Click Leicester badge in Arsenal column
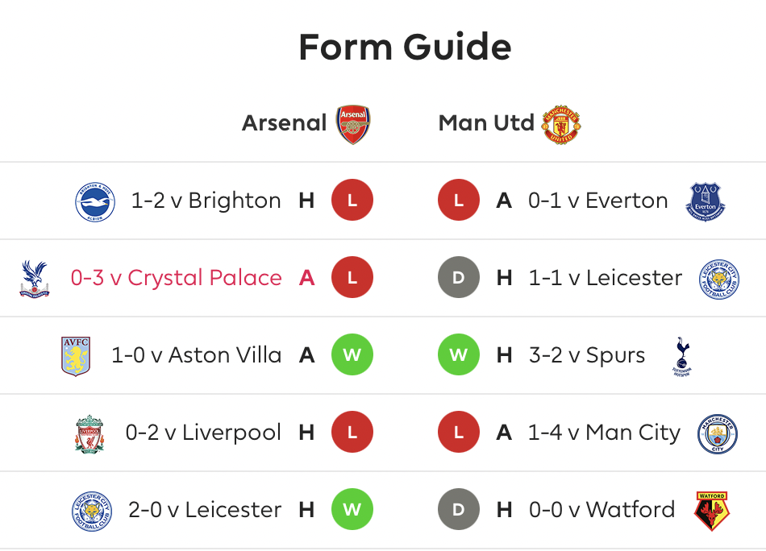Viewport: 766px width, 551px height. click(92, 511)
